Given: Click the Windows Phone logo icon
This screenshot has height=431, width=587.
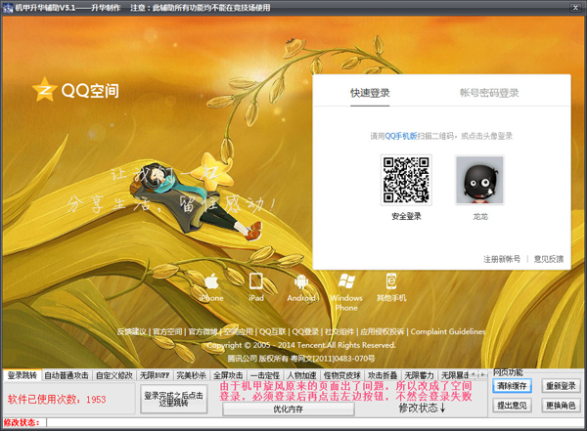Looking at the screenshot, I should tap(346, 280).
